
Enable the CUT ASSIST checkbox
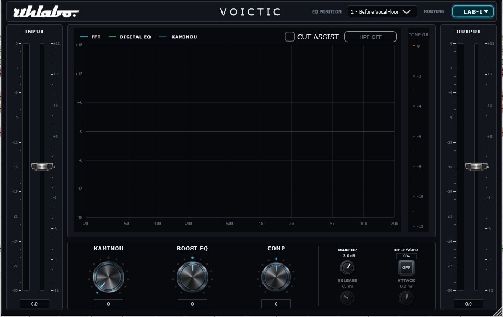pyautogui.click(x=290, y=37)
